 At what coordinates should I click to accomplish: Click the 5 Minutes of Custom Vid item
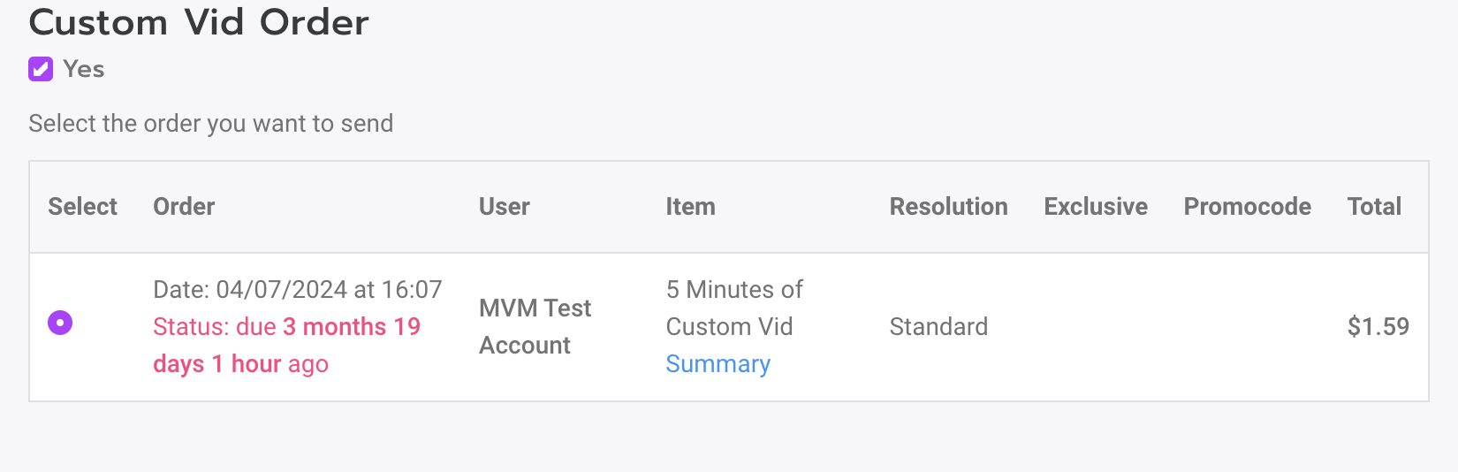pyautogui.click(x=733, y=308)
